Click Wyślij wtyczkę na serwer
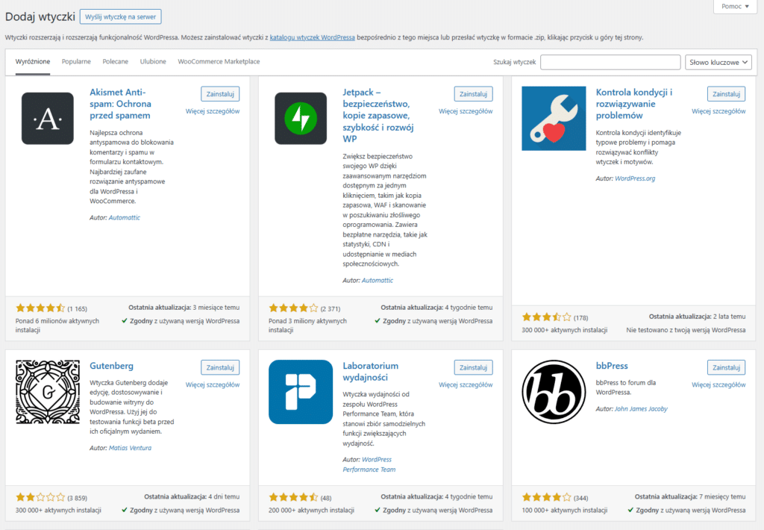Screen dimensions: 764x530 (x=120, y=16)
